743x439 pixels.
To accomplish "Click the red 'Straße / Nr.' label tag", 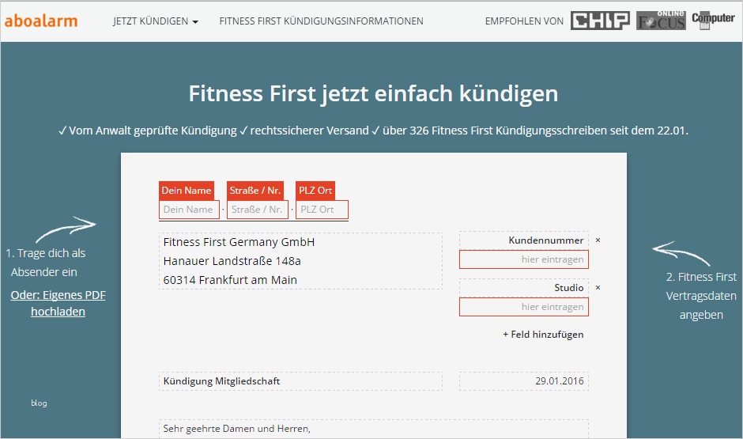I will click(x=255, y=191).
